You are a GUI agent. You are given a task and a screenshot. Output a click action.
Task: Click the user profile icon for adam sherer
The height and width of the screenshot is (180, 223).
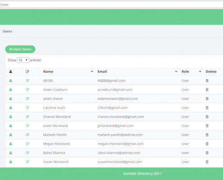pyautogui.click(x=10, y=99)
